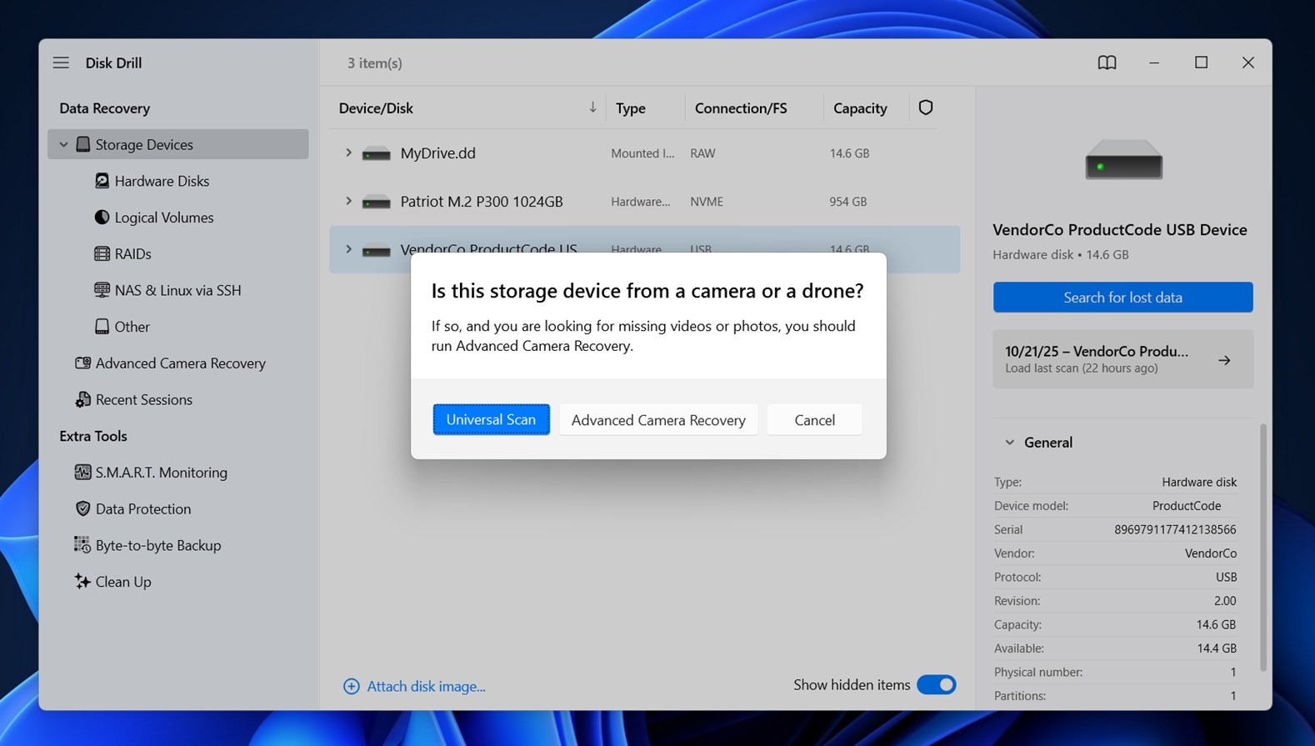Load last scan session arrow
The width and height of the screenshot is (1315, 746).
(1224, 360)
